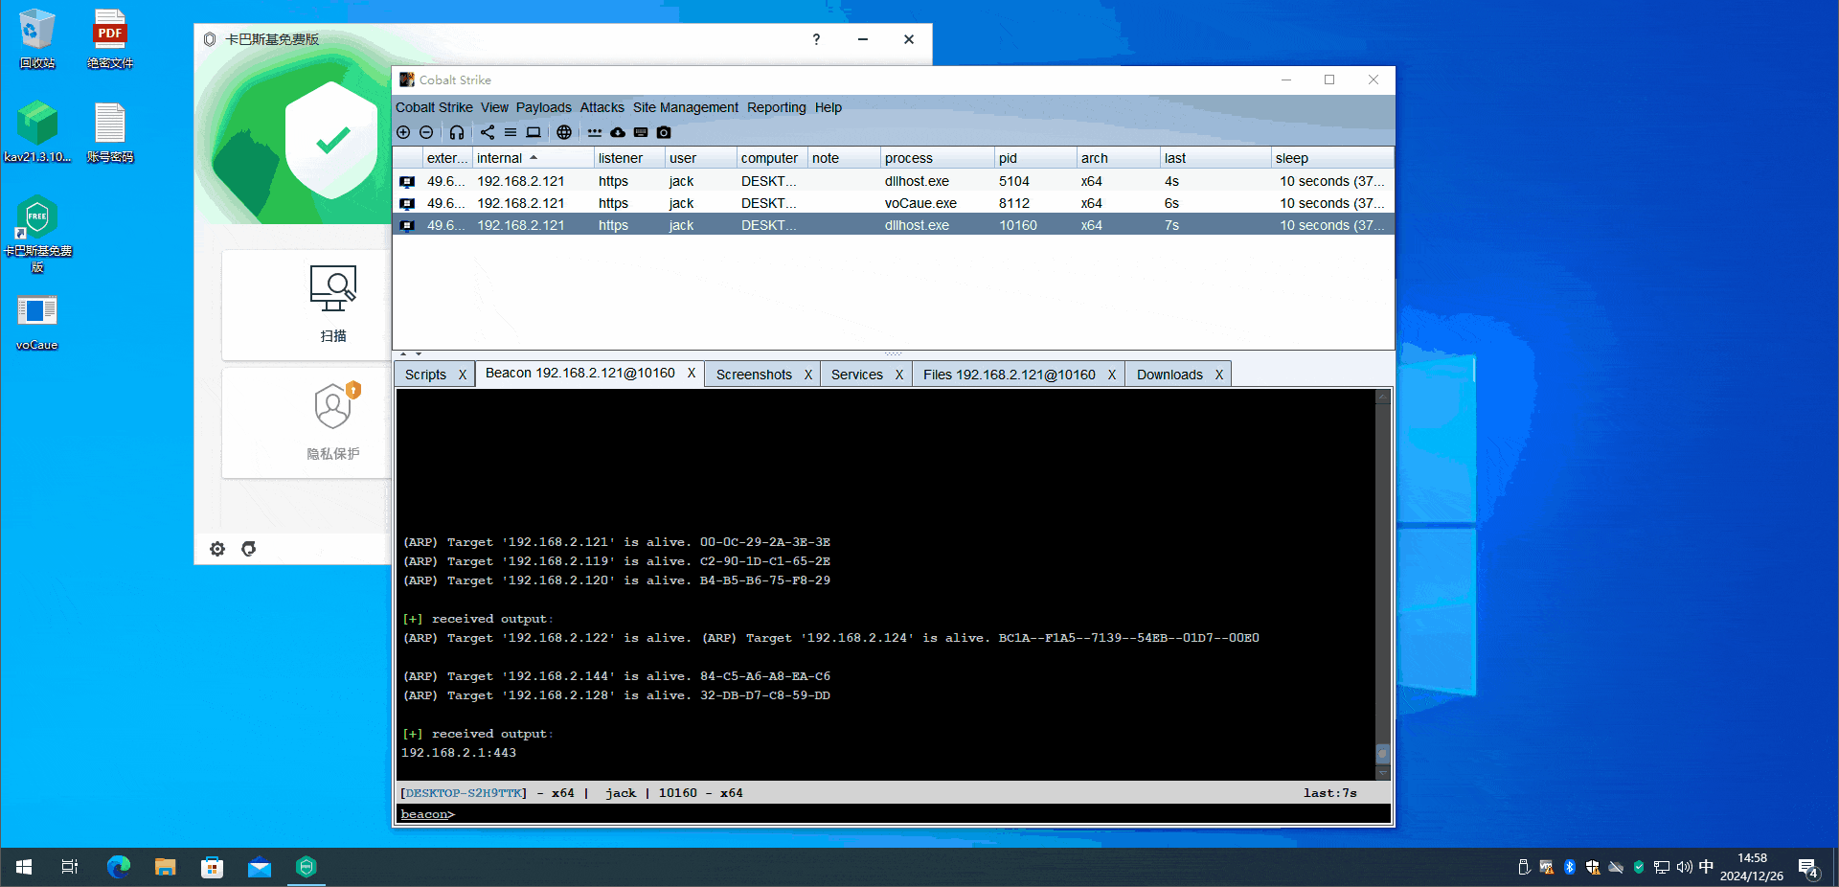Open Kaspersky settings gear icon
1839x887 pixels.
tap(217, 549)
